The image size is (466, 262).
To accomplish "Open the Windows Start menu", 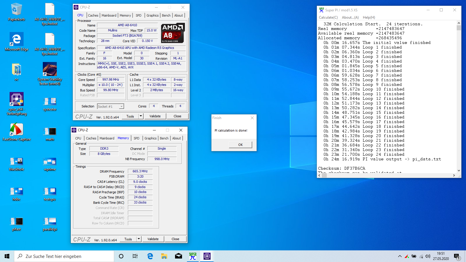I will [7, 256].
